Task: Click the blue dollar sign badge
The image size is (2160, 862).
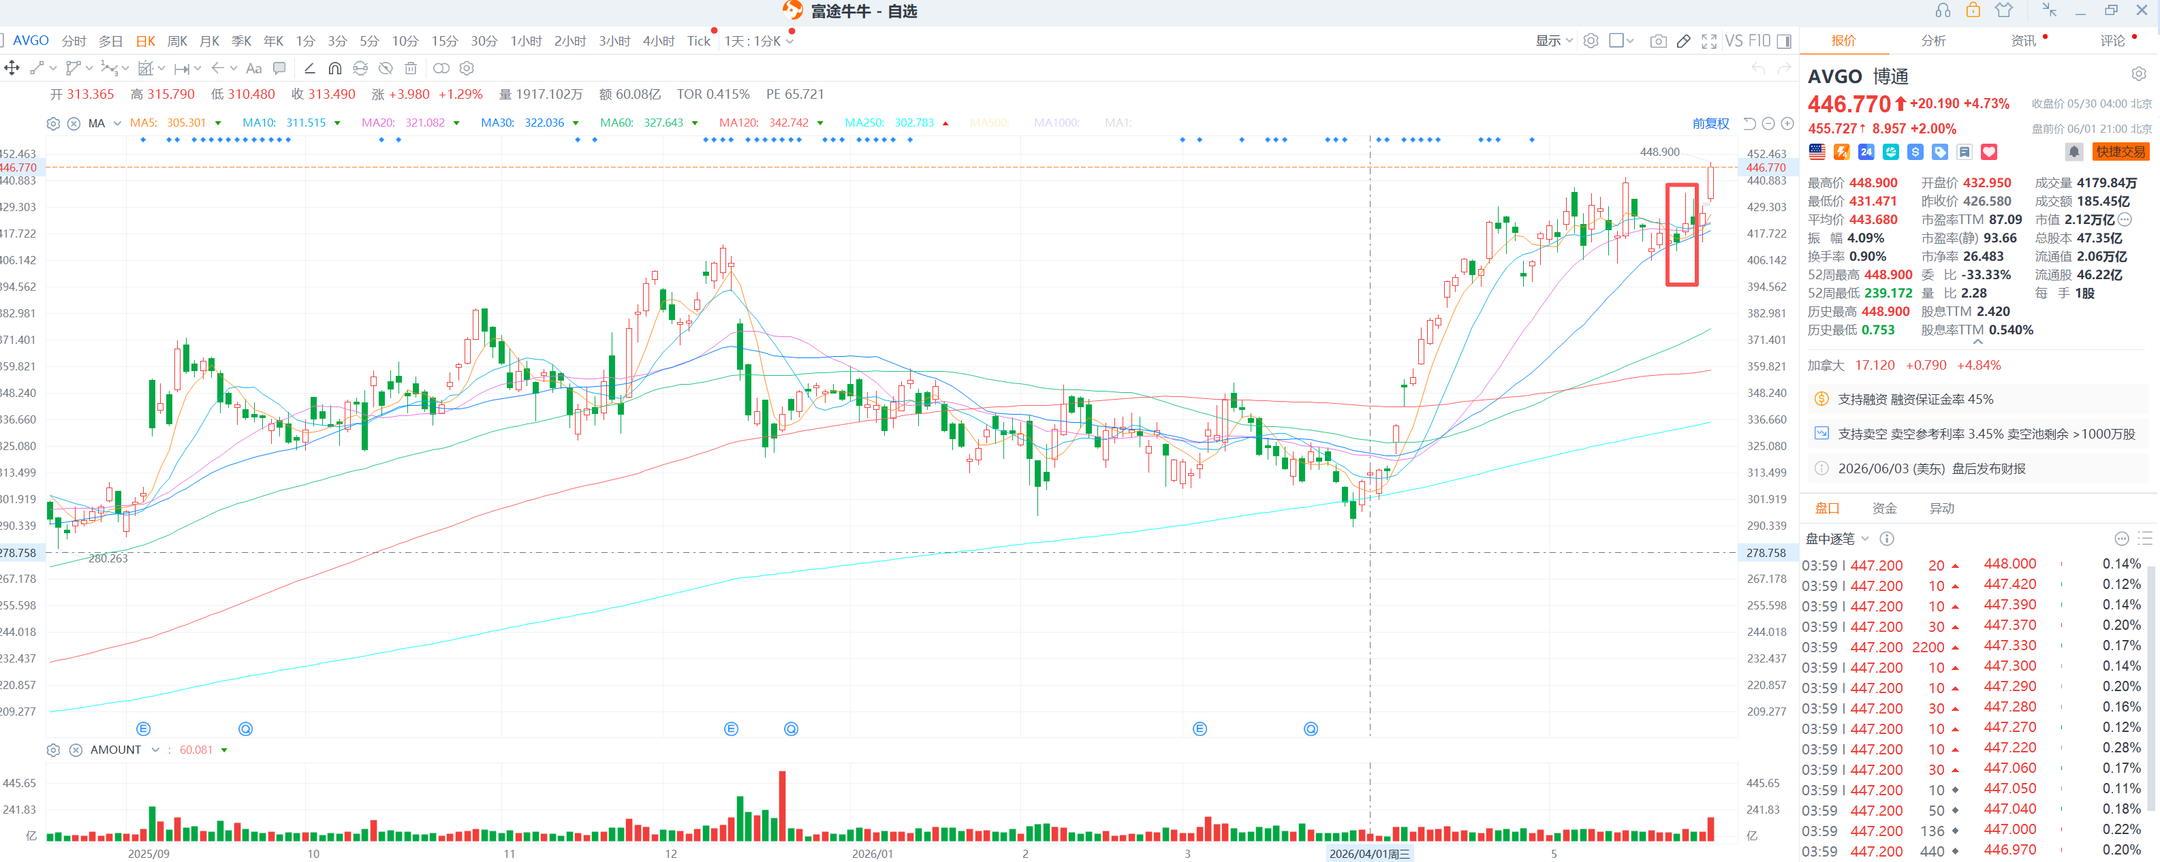Action: point(1915,152)
